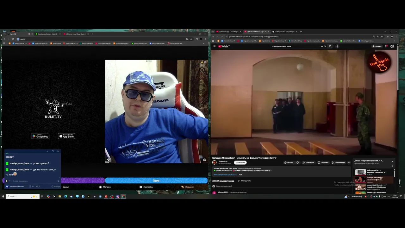The image size is (405, 228).
Task: Bookmark the rulet.tv page with the star
Action: pyautogui.click(x=191, y=39)
